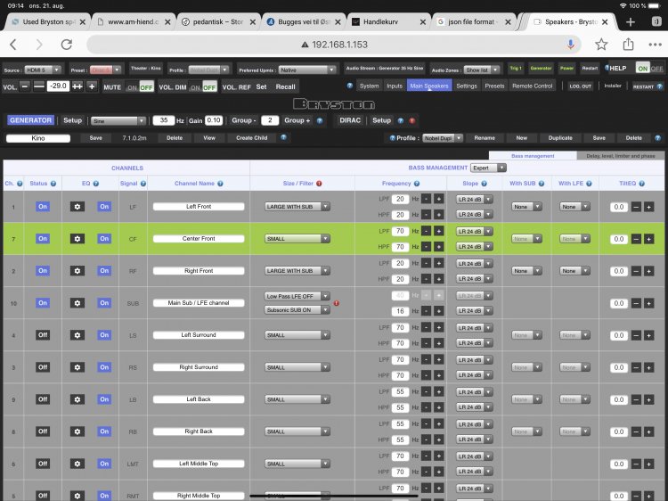Open EQ settings gear for Left Surround

pyautogui.click(x=77, y=335)
